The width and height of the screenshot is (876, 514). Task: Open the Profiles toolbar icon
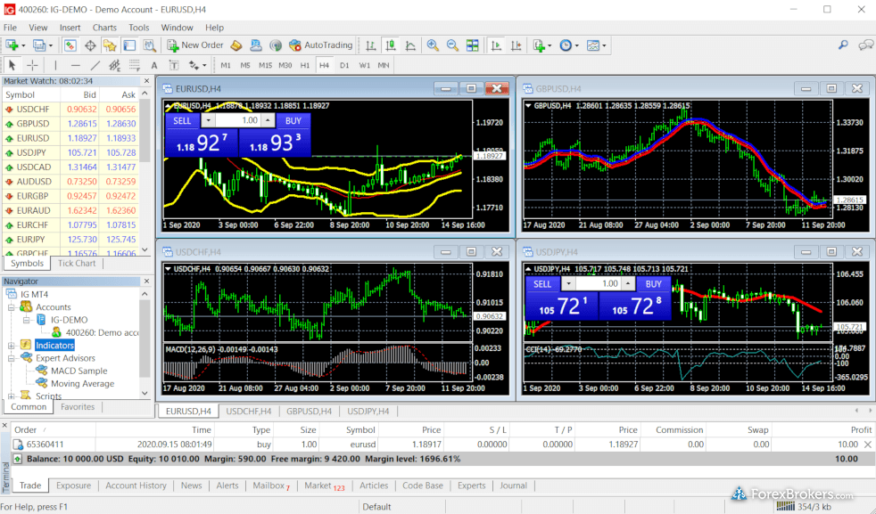click(38, 45)
